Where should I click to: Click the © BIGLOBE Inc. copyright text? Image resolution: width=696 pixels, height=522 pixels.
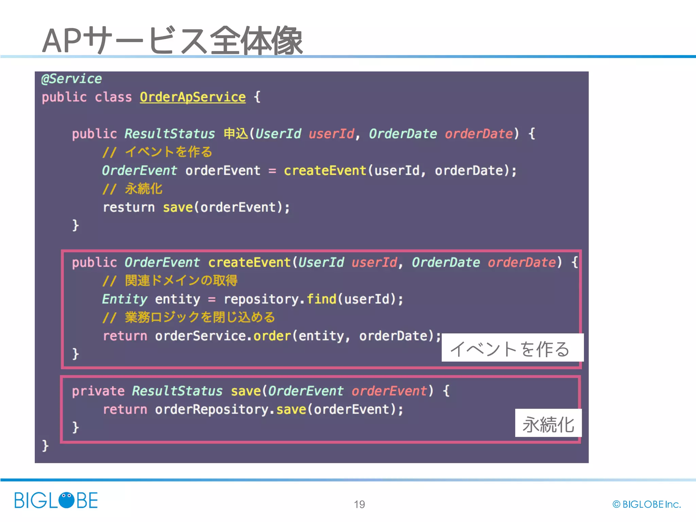point(647,504)
